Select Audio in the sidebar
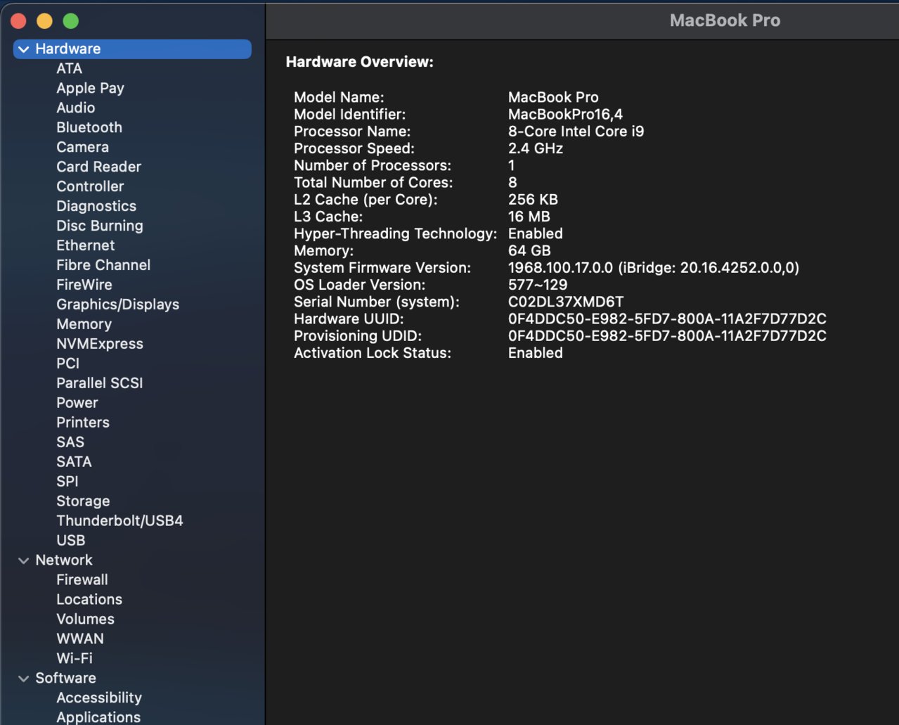The height and width of the screenshot is (725, 899). (76, 108)
